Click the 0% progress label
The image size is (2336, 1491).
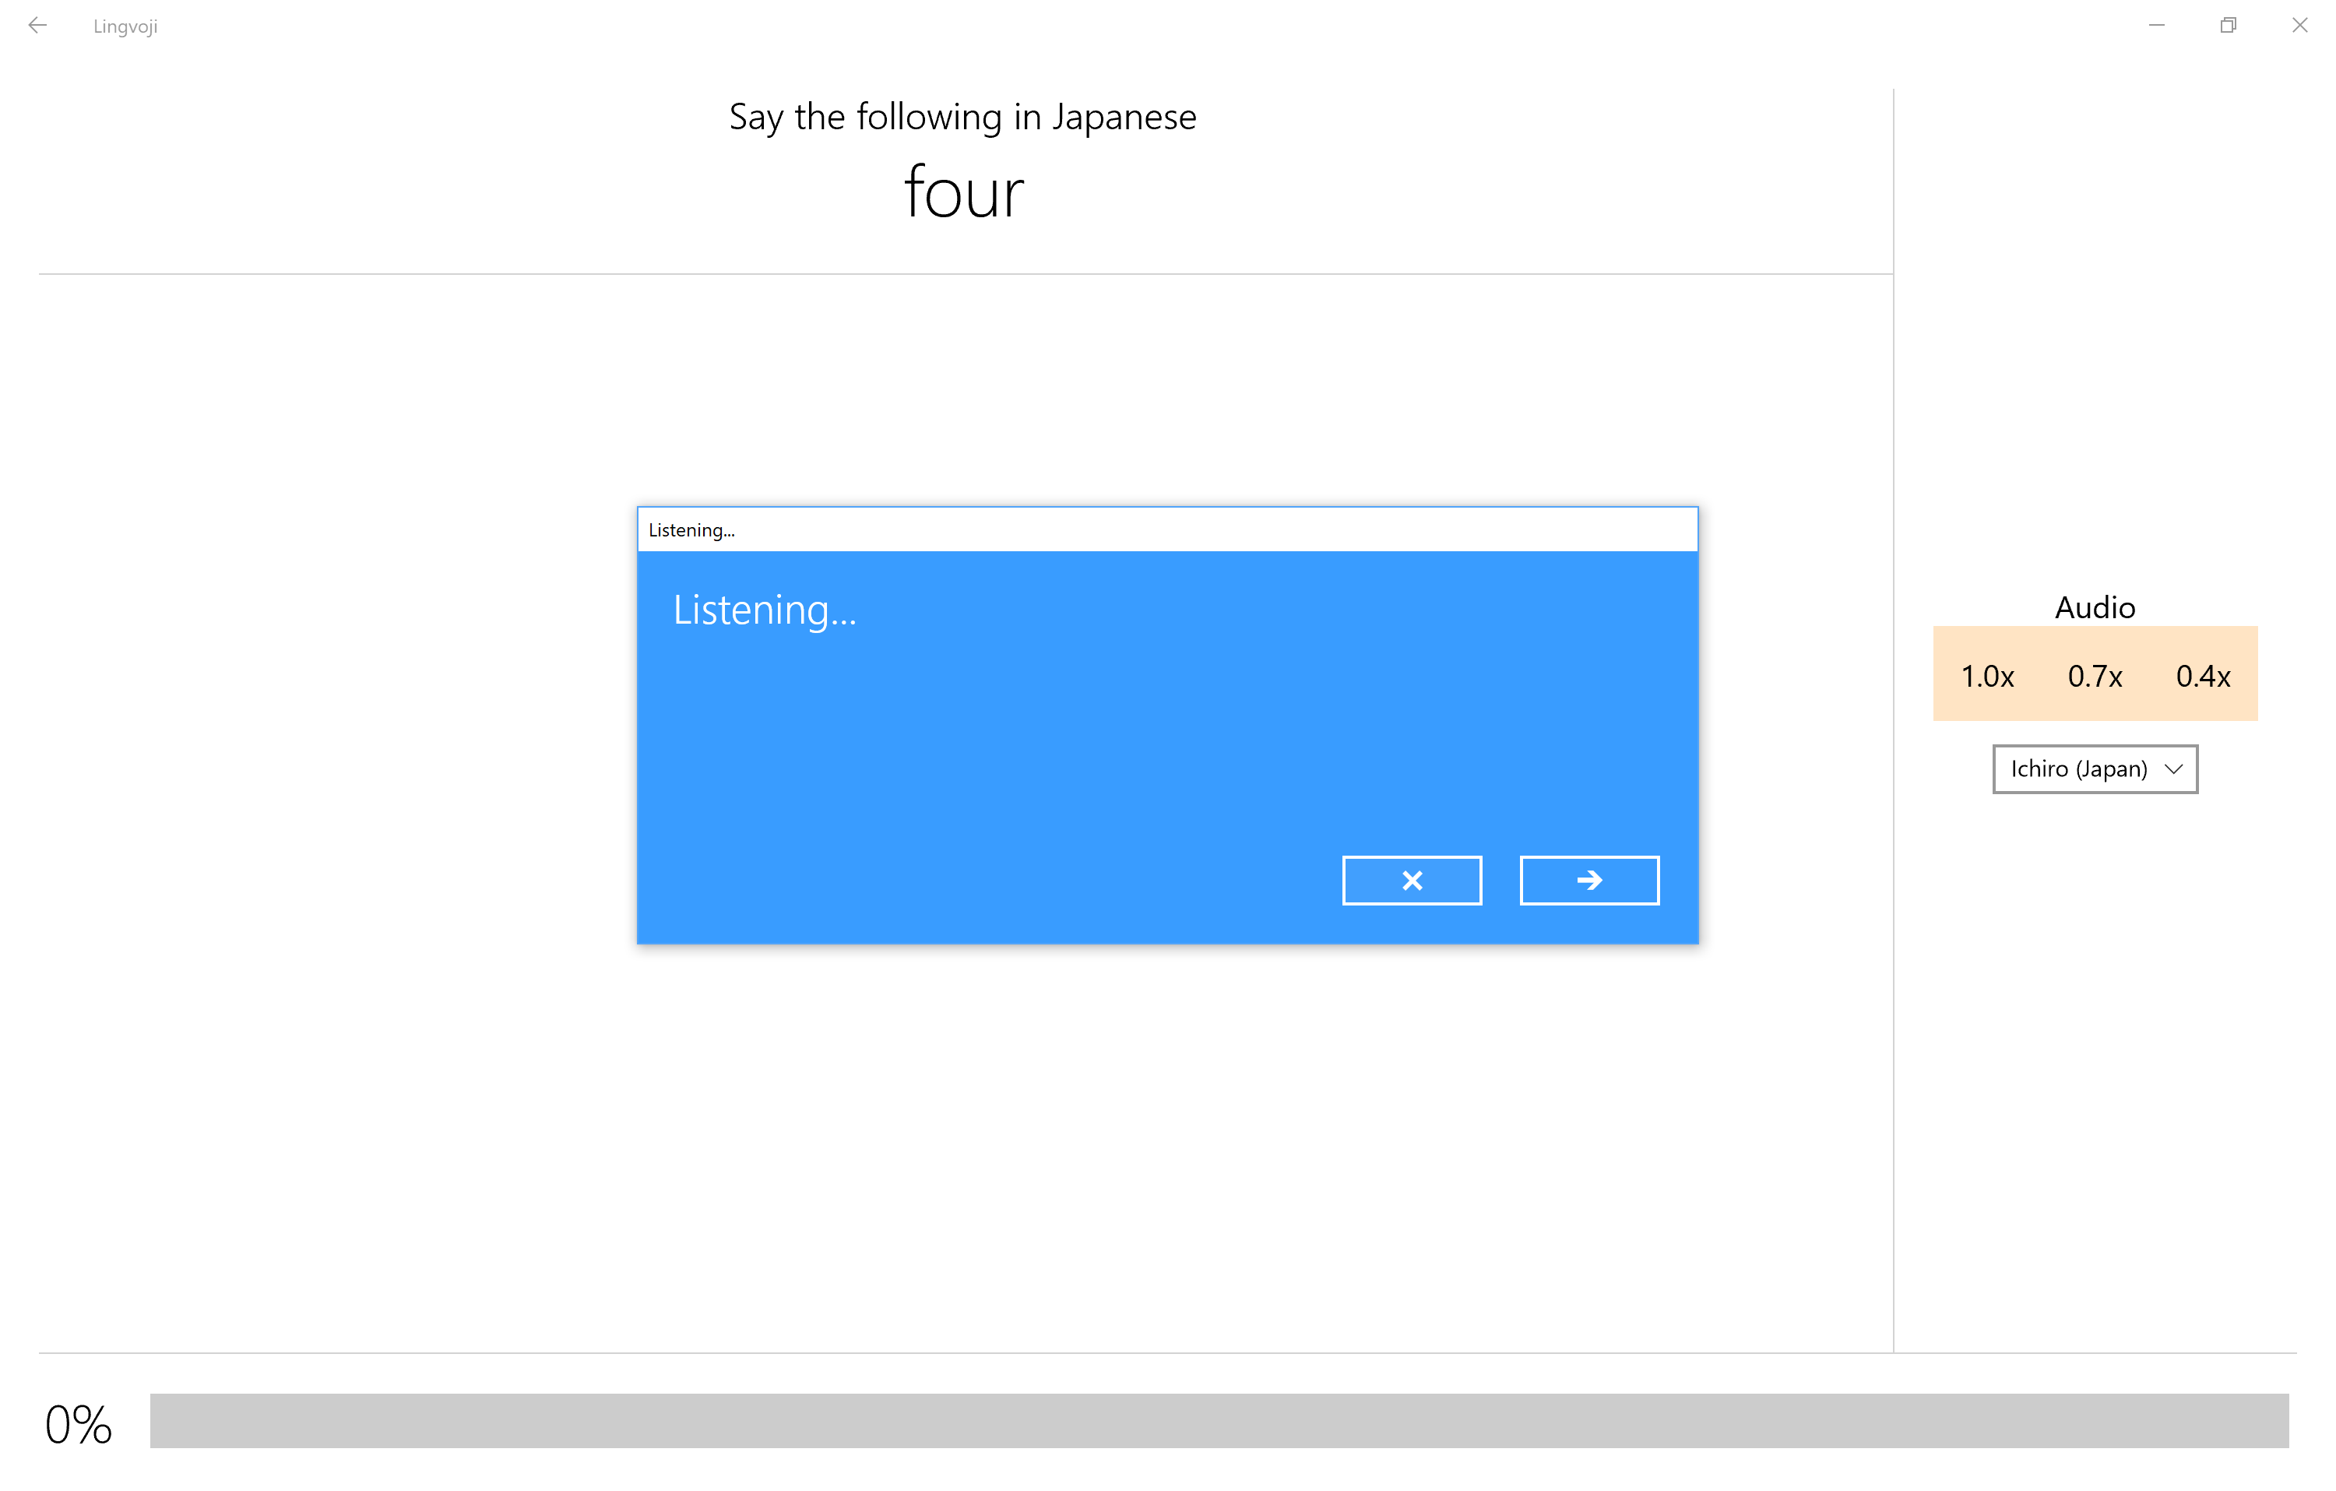coord(79,1424)
